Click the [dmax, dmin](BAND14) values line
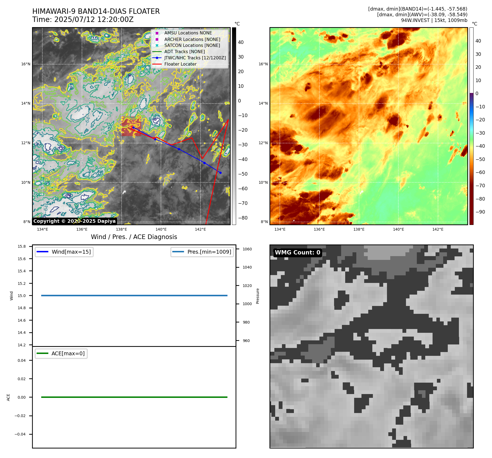Viewport: 492px width, 458px height. [418, 9]
